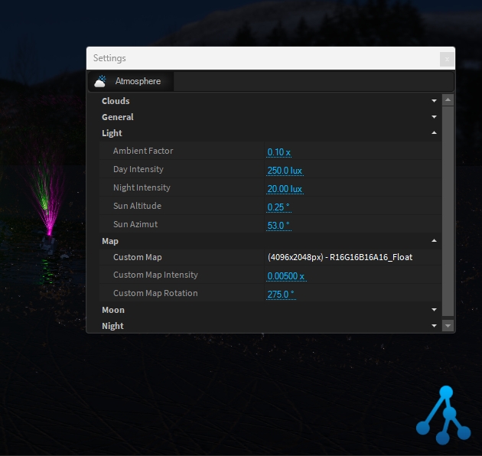The height and width of the screenshot is (456, 482).
Task: Click the Sun Azimut value
Action: 278,226
